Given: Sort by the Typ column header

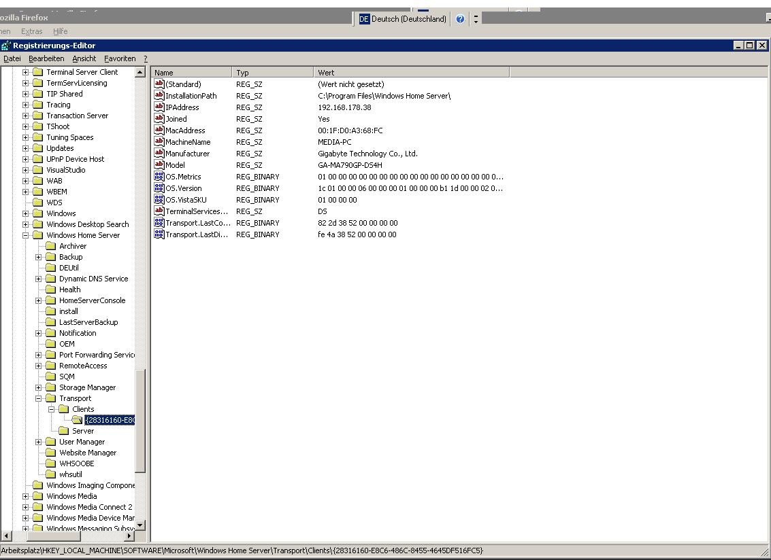Looking at the screenshot, I should coord(272,72).
